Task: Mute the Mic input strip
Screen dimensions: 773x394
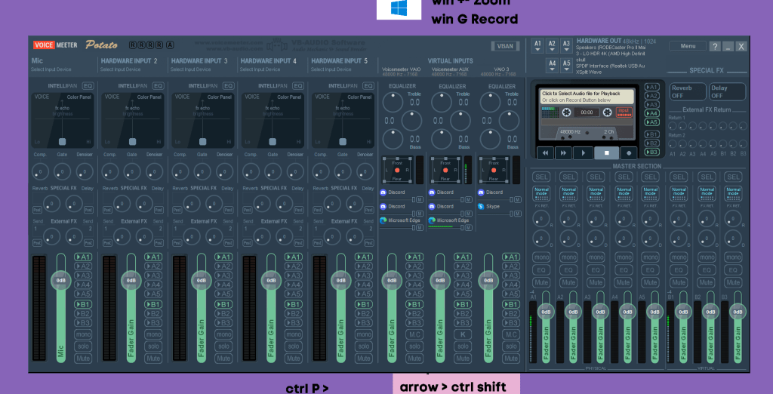Action: click(x=84, y=359)
